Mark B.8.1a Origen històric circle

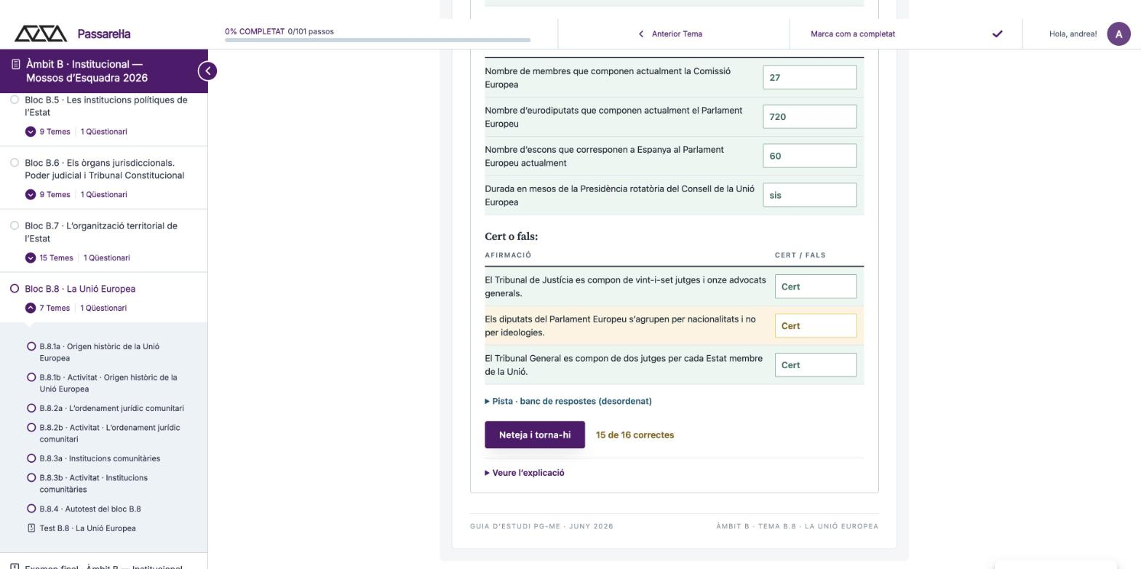tap(31, 346)
